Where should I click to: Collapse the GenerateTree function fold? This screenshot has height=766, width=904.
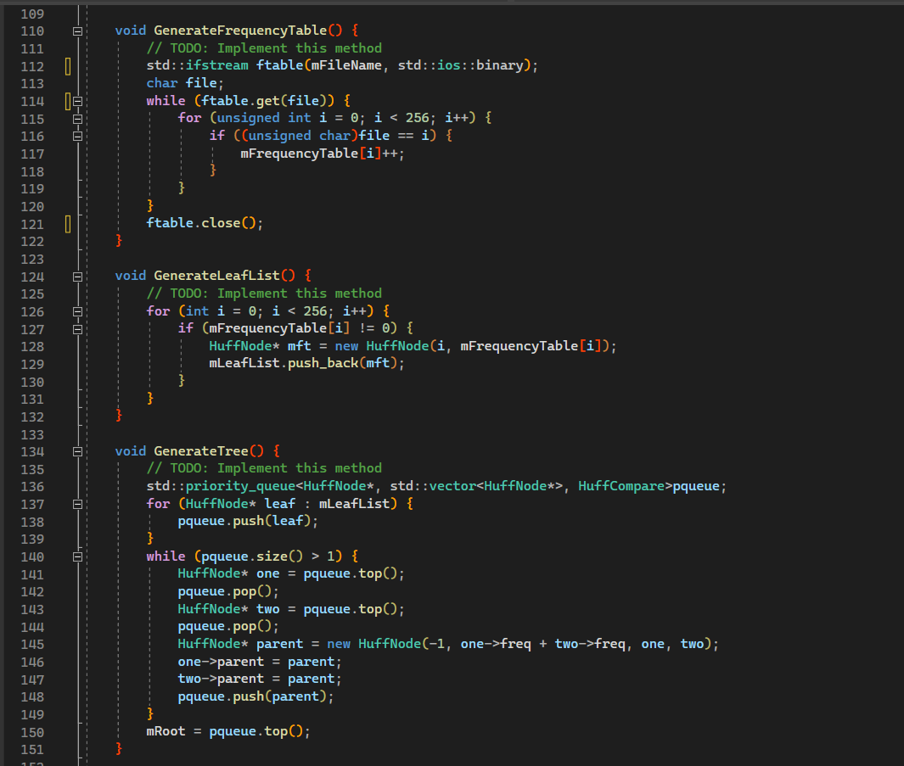(x=76, y=450)
